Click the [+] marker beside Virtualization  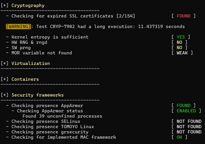coord(5,63)
